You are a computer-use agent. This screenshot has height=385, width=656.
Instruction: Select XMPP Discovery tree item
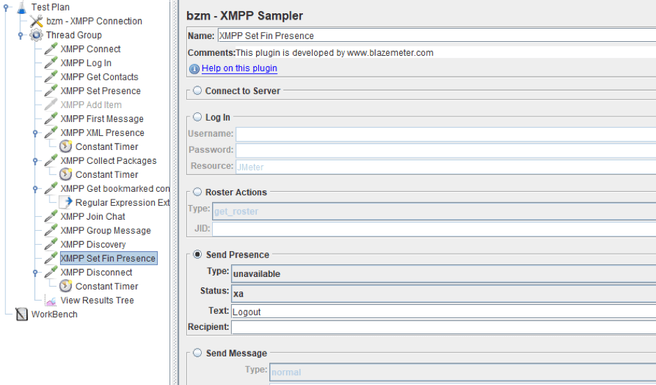tap(93, 245)
